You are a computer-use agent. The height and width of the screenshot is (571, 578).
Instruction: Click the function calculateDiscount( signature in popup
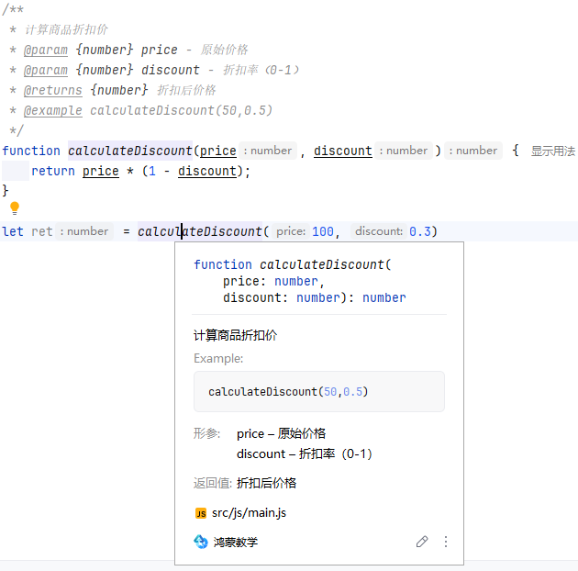coord(293,264)
